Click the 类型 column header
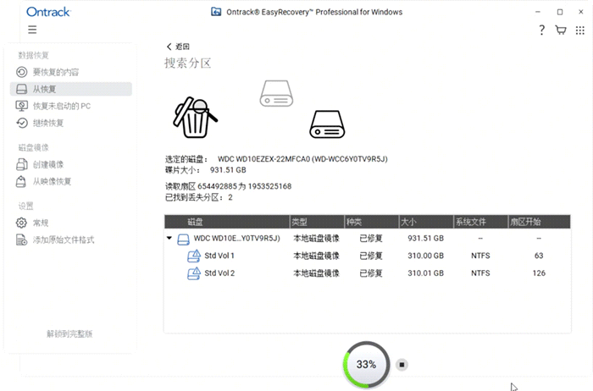This screenshot has height=391, width=593. 317,222
